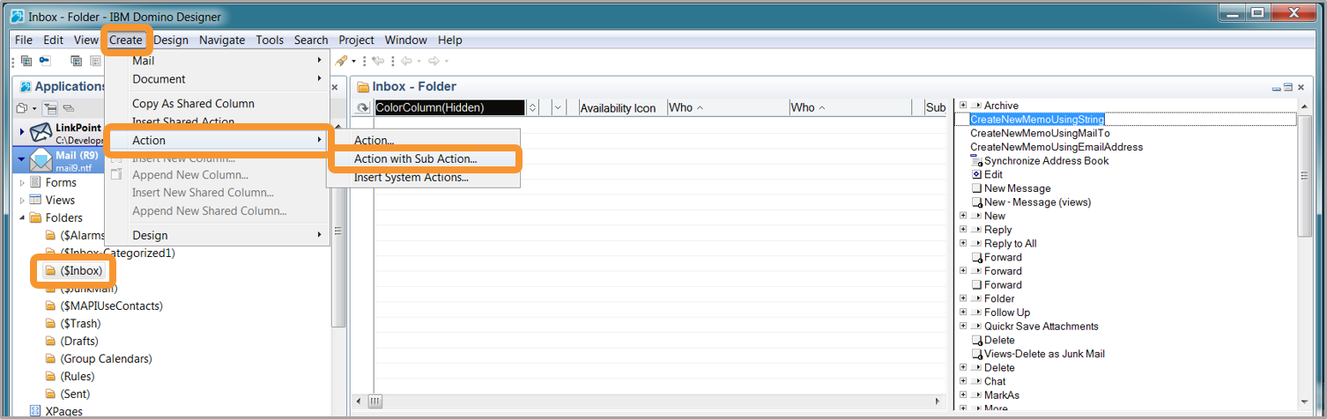
Task: Click the pencil icon in the toolbar
Action: tap(342, 61)
